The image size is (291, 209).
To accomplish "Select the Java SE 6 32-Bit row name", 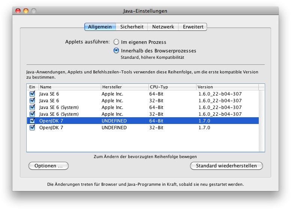I will pyautogui.click(x=49, y=101).
